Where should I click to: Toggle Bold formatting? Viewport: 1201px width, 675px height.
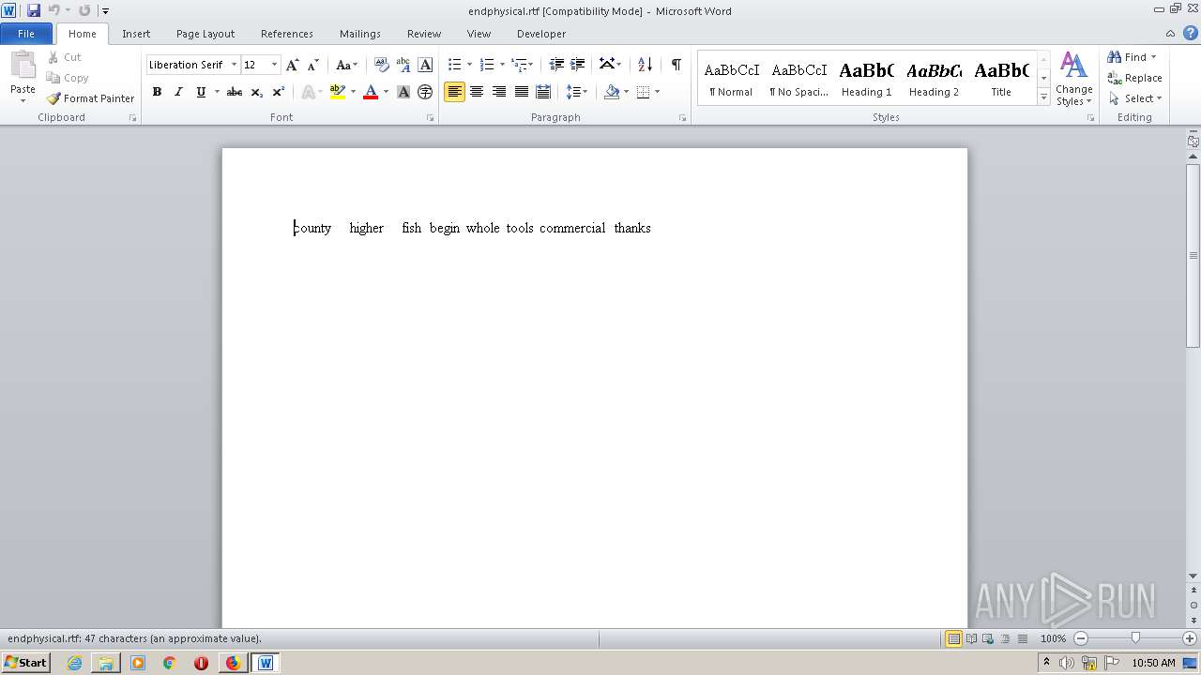click(x=157, y=92)
